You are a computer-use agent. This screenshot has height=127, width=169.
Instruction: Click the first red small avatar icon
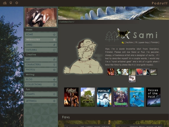(110, 72)
